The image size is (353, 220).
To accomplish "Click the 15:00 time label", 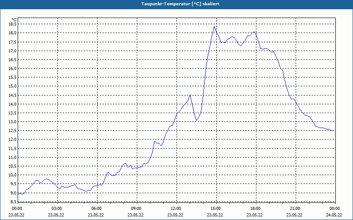I will (x=216, y=209).
